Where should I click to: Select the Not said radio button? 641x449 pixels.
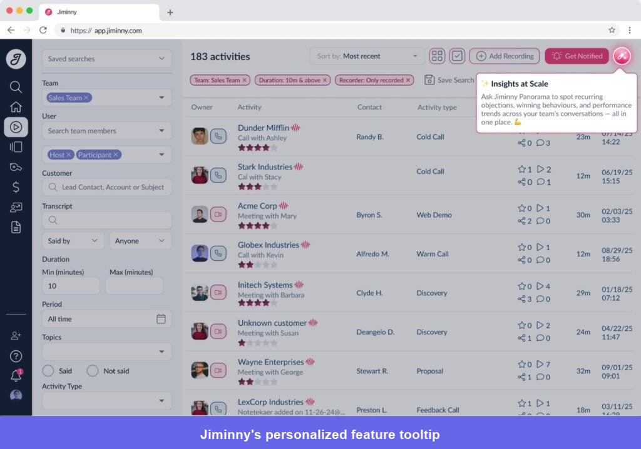tap(93, 371)
